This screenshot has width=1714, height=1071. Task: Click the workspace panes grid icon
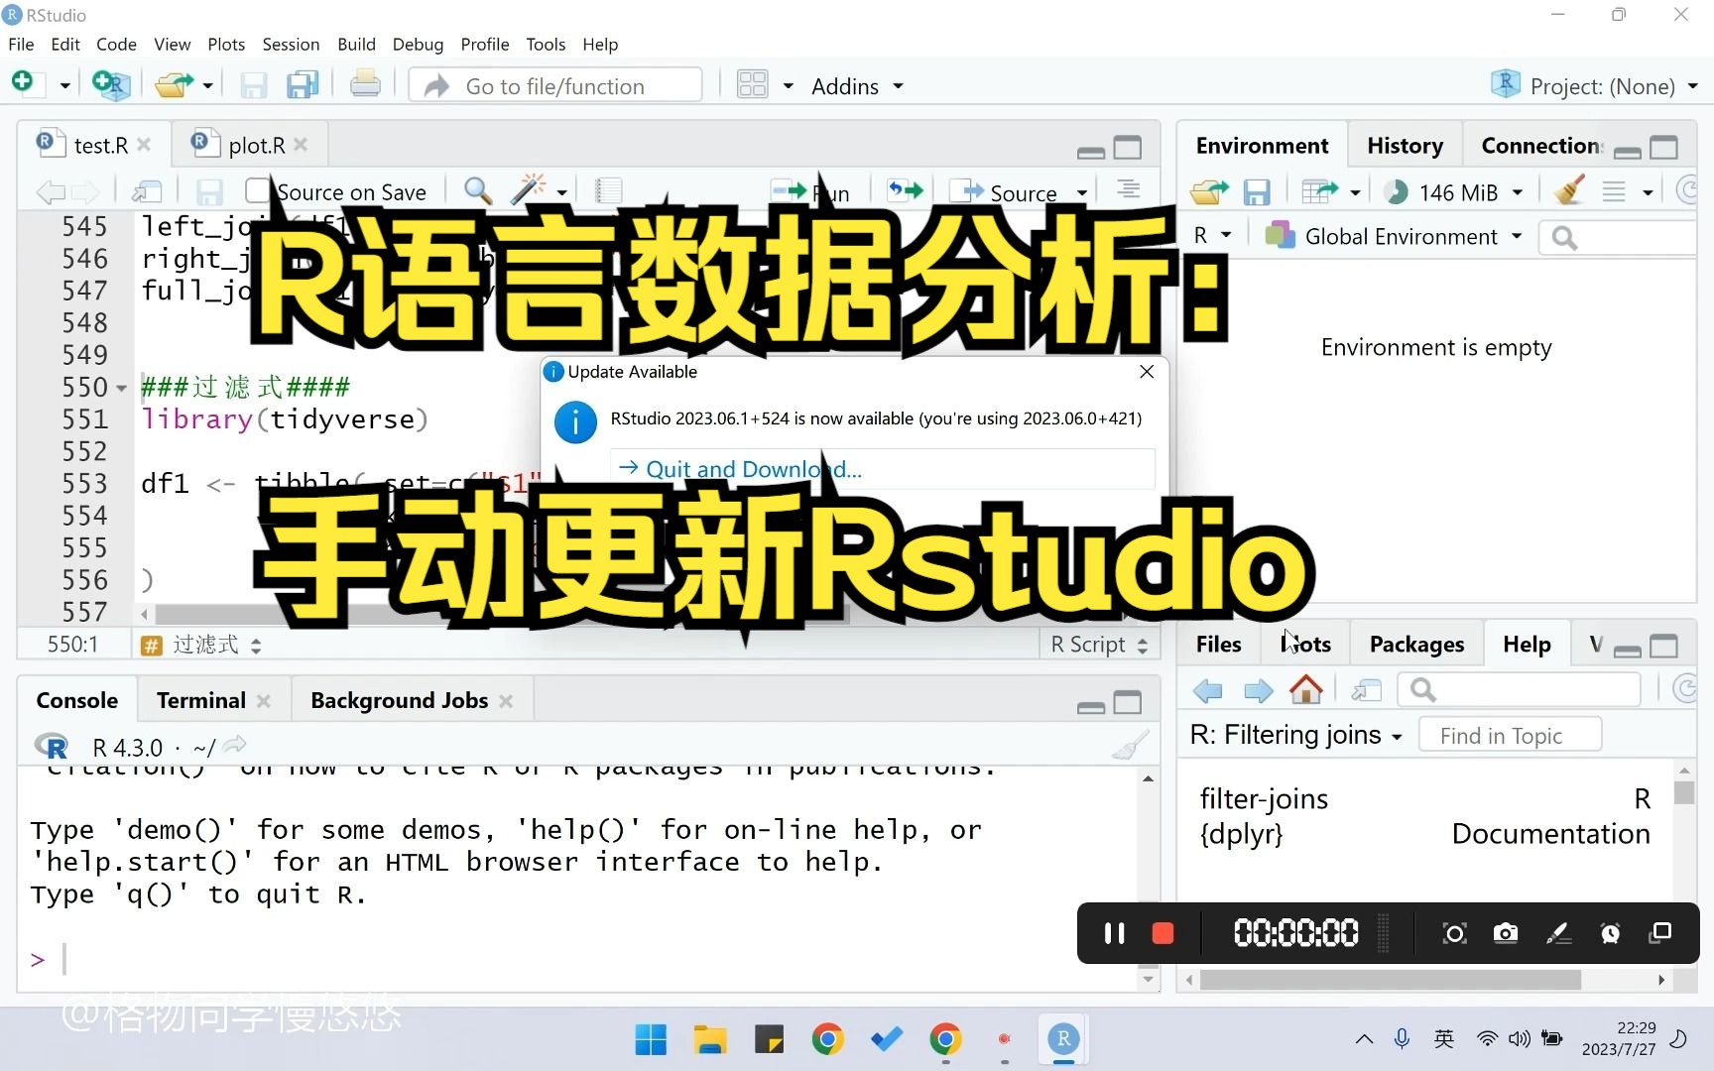coord(753,85)
